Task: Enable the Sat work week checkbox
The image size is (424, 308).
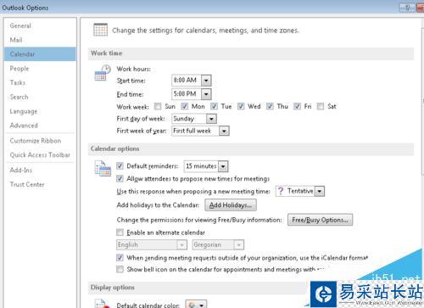Action: click(x=321, y=106)
